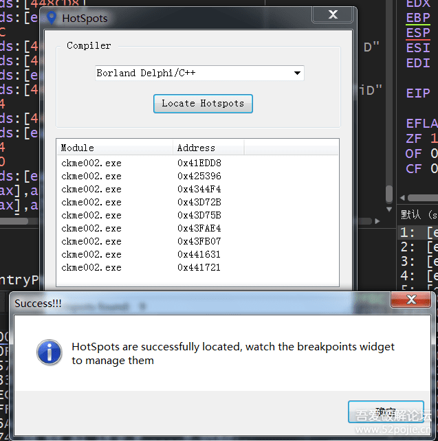Close the HotSpots plugin window

(x=332, y=14)
